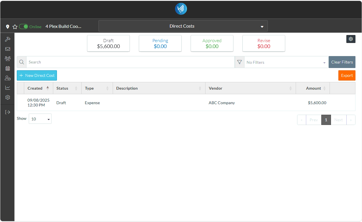Click the blue app logo at top
The height and width of the screenshot is (222, 362).
coord(181,9)
